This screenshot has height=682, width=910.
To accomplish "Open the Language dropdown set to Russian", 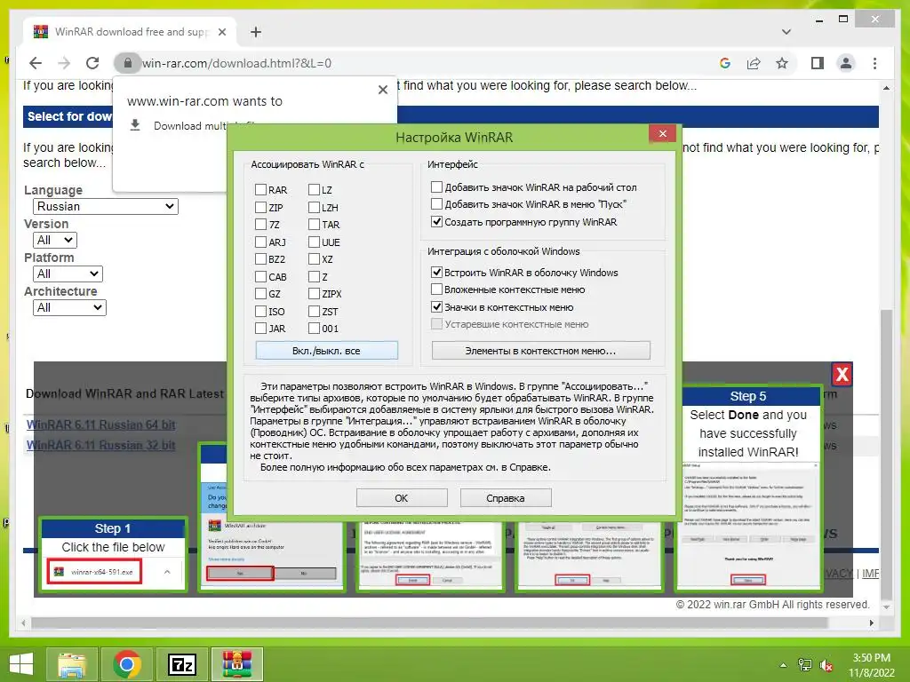I will [x=106, y=206].
